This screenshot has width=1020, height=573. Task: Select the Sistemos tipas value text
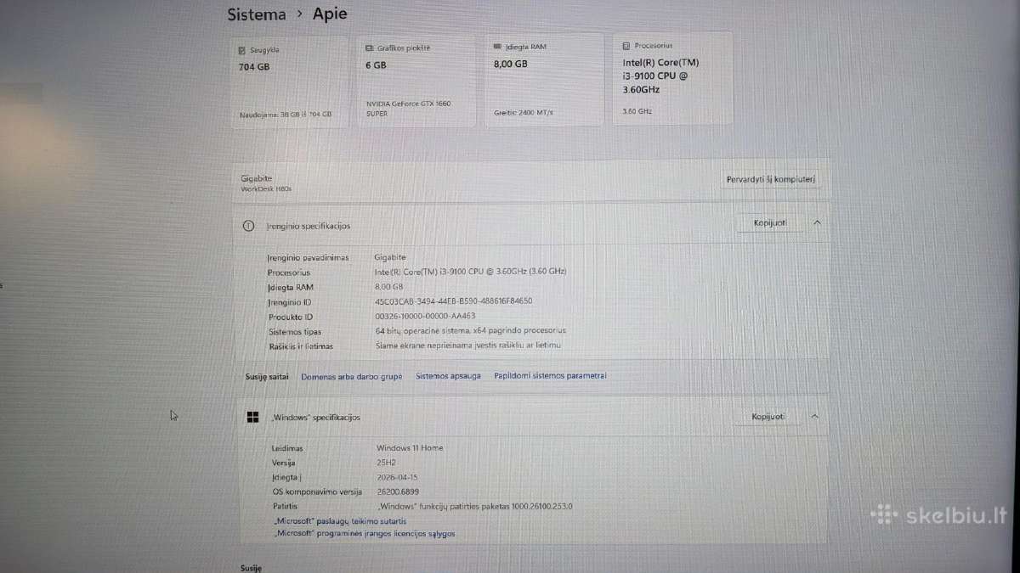click(x=471, y=331)
